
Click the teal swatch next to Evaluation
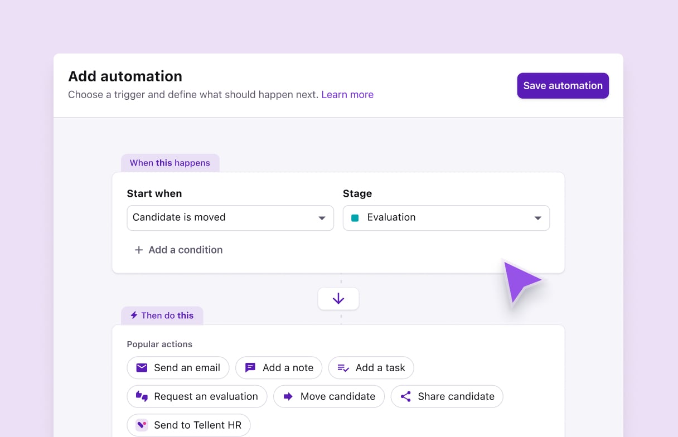355,217
